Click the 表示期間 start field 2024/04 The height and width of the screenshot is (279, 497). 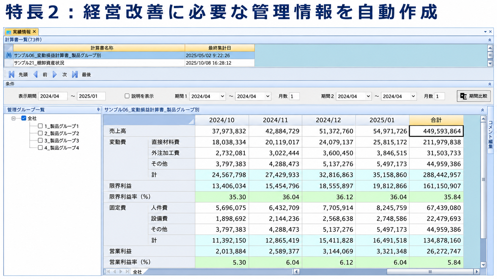coord(53,96)
